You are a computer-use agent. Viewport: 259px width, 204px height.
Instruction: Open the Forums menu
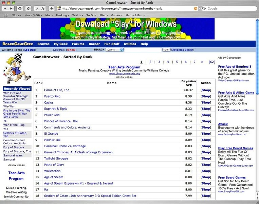coord(78,44)
